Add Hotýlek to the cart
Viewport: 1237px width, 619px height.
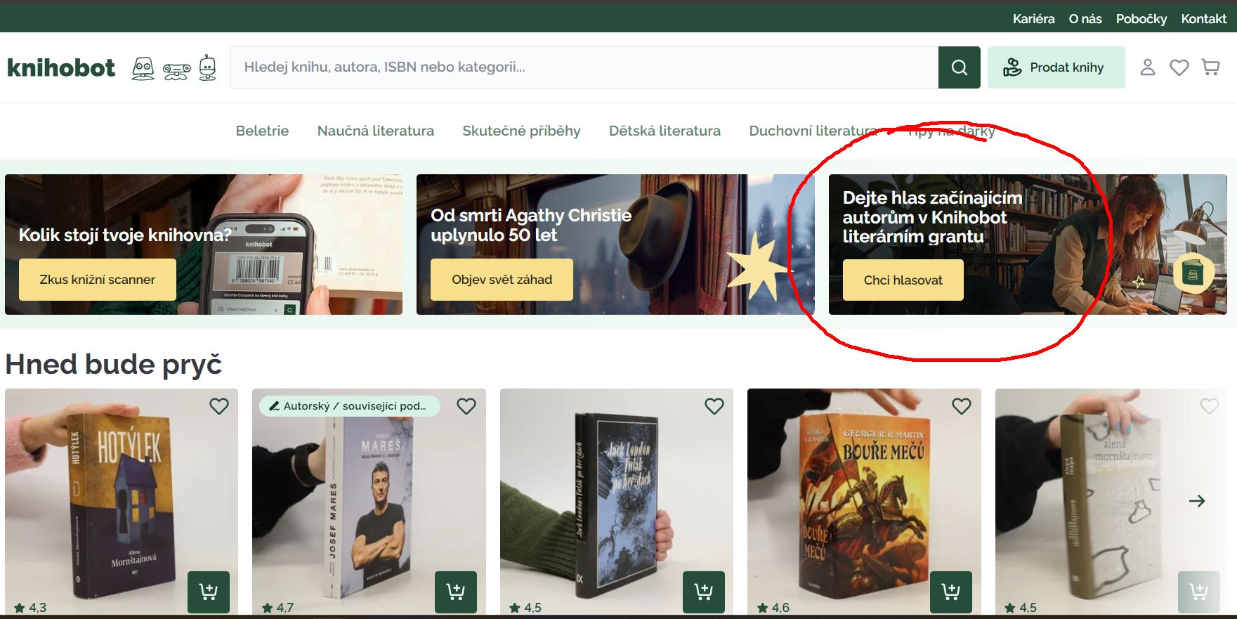(209, 592)
